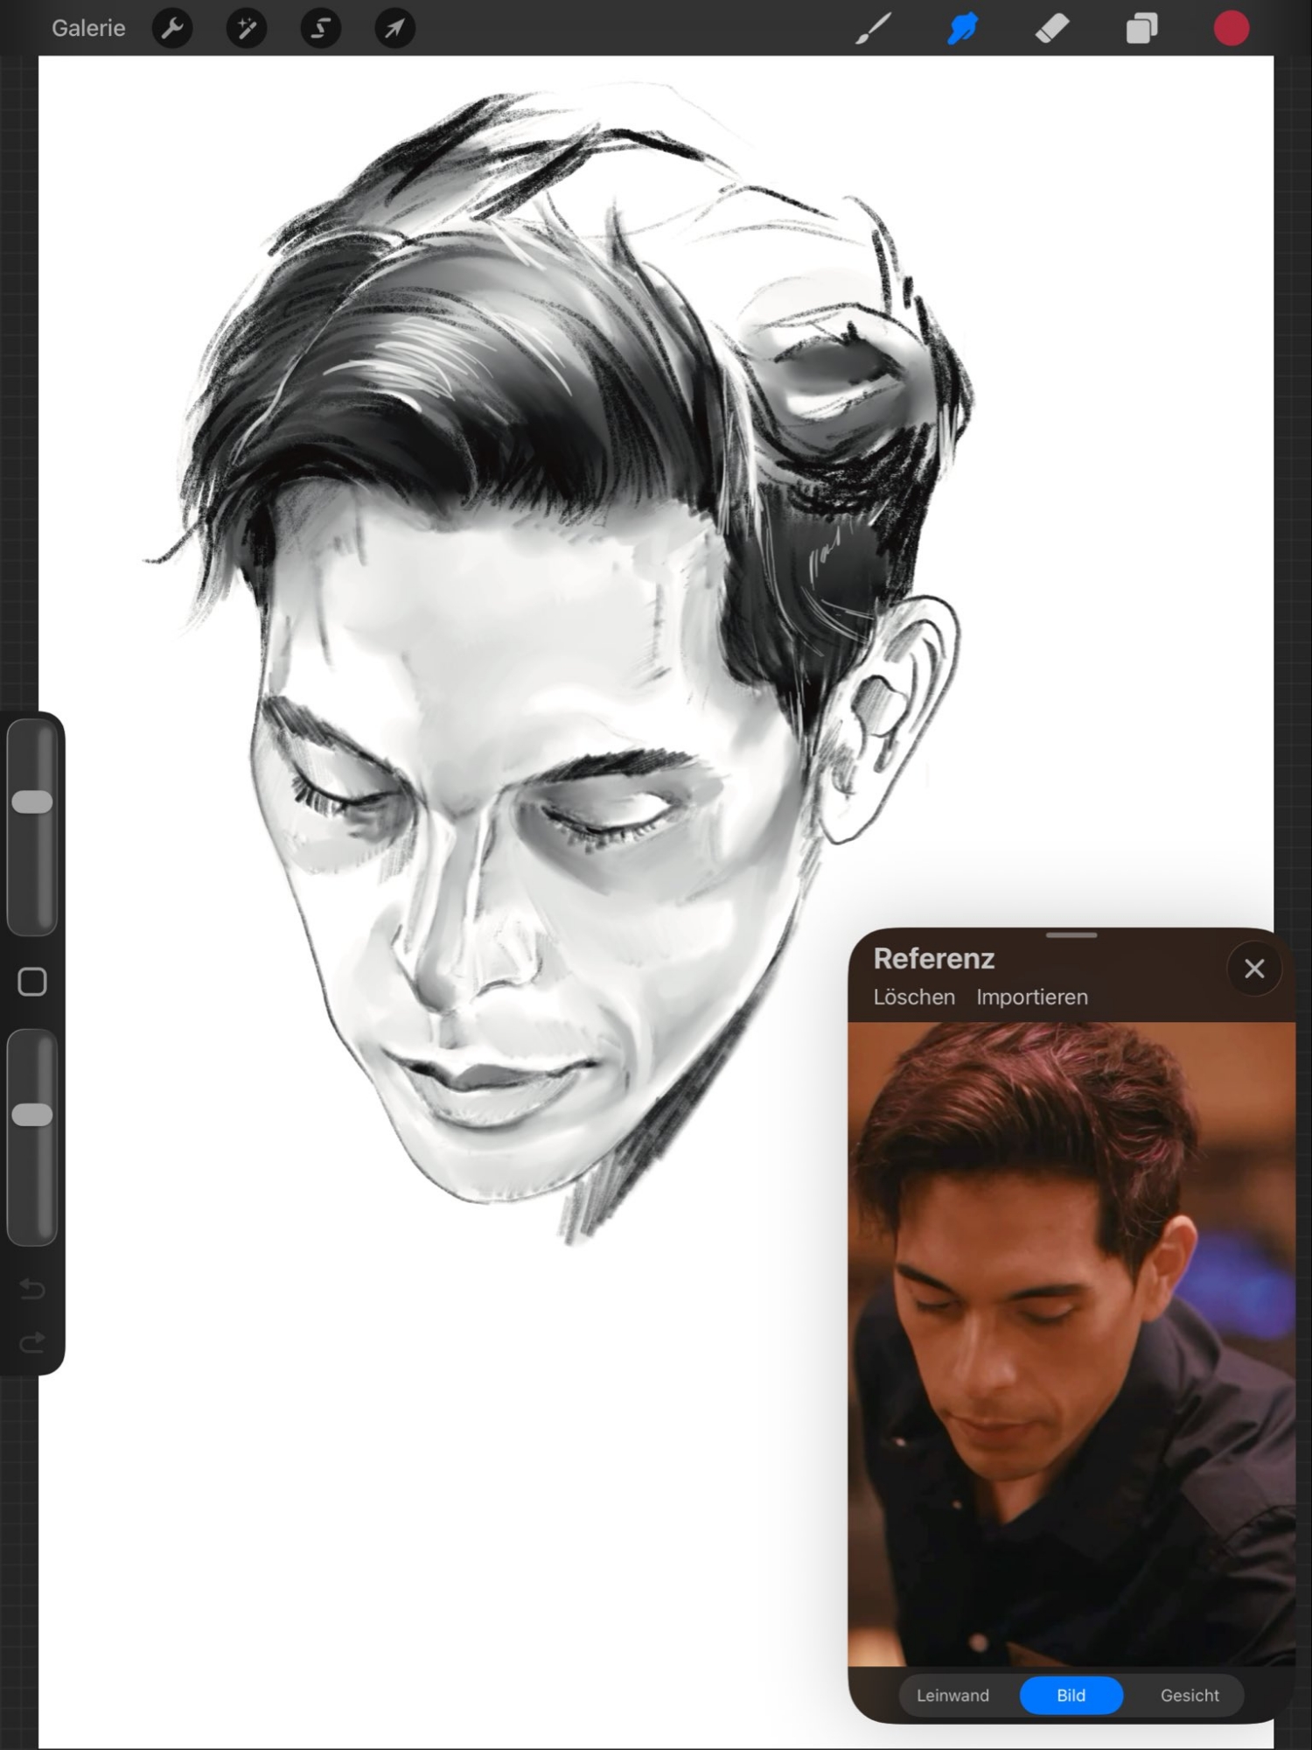Tap the brush opacity slider handle

click(x=32, y=1114)
